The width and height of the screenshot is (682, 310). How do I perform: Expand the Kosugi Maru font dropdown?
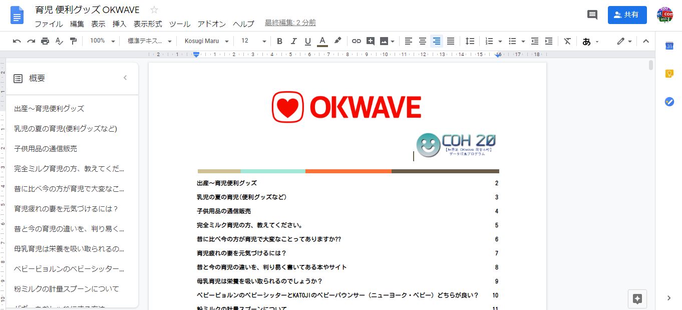206,41
